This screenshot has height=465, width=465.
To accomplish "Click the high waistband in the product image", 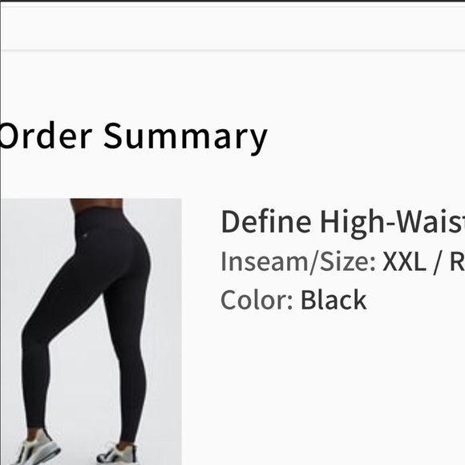I will coord(99,212).
